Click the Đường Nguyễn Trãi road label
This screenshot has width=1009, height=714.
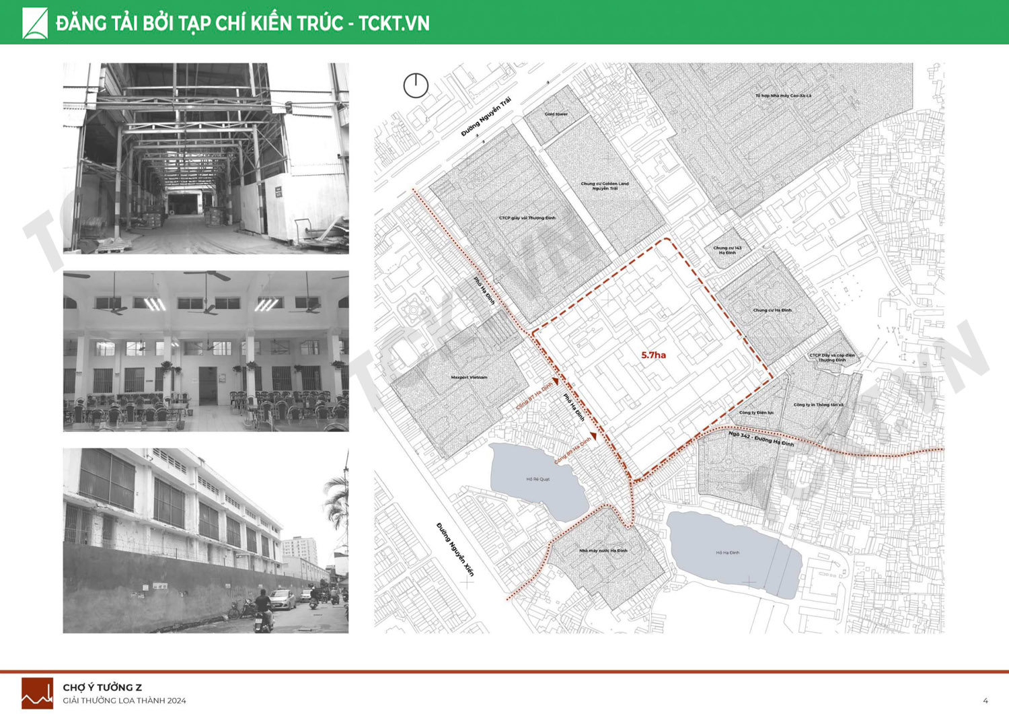click(x=486, y=116)
